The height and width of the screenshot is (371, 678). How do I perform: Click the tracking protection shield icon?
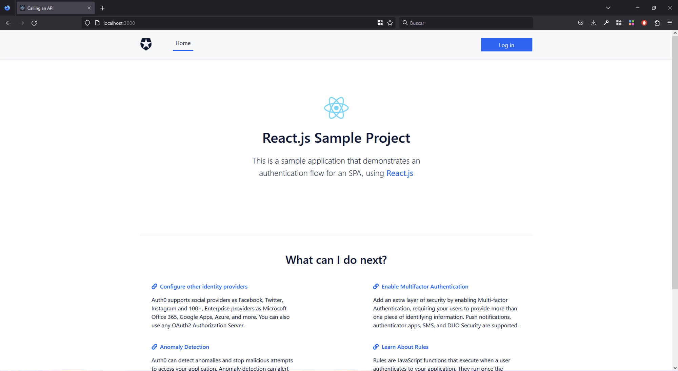click(x=87, y=23)
